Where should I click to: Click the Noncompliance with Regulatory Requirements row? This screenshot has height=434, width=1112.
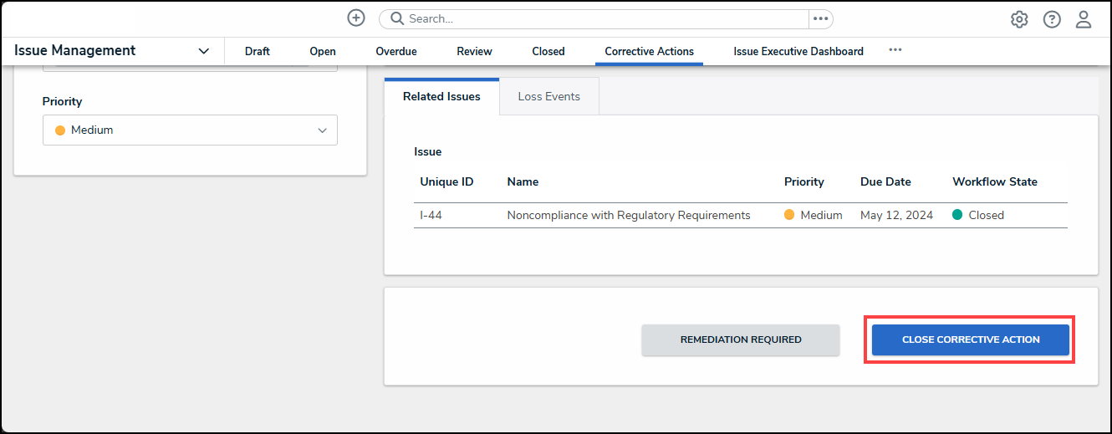(x=629, y=215)
